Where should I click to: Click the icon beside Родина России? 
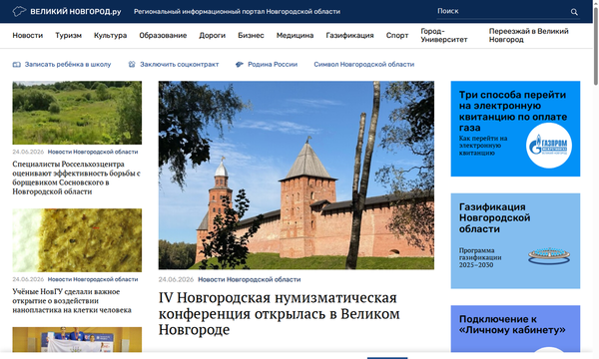(240, 64)
